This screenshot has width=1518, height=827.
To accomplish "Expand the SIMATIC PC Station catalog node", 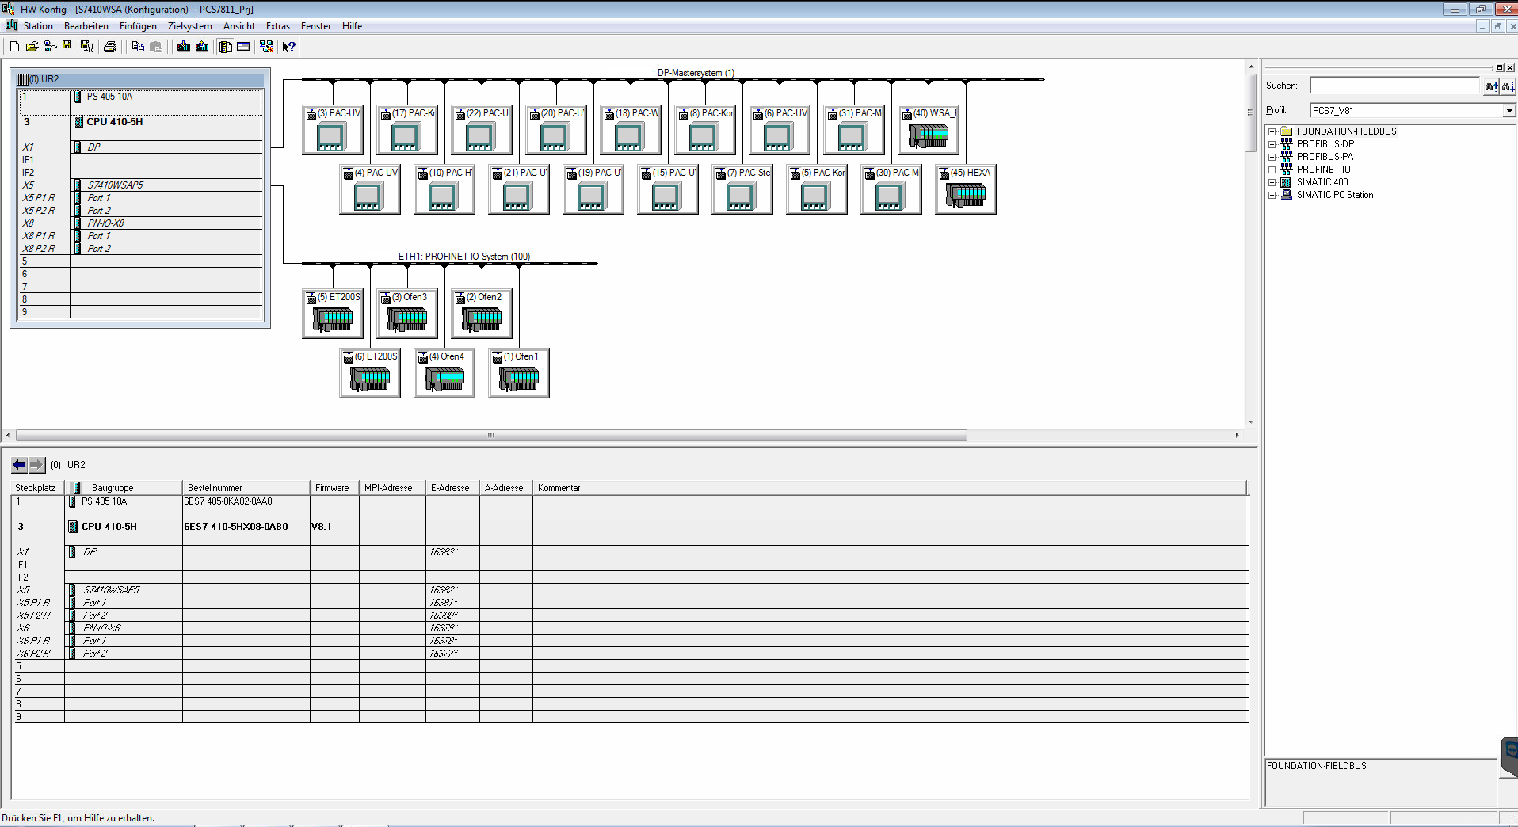I will coord(1272,195).
